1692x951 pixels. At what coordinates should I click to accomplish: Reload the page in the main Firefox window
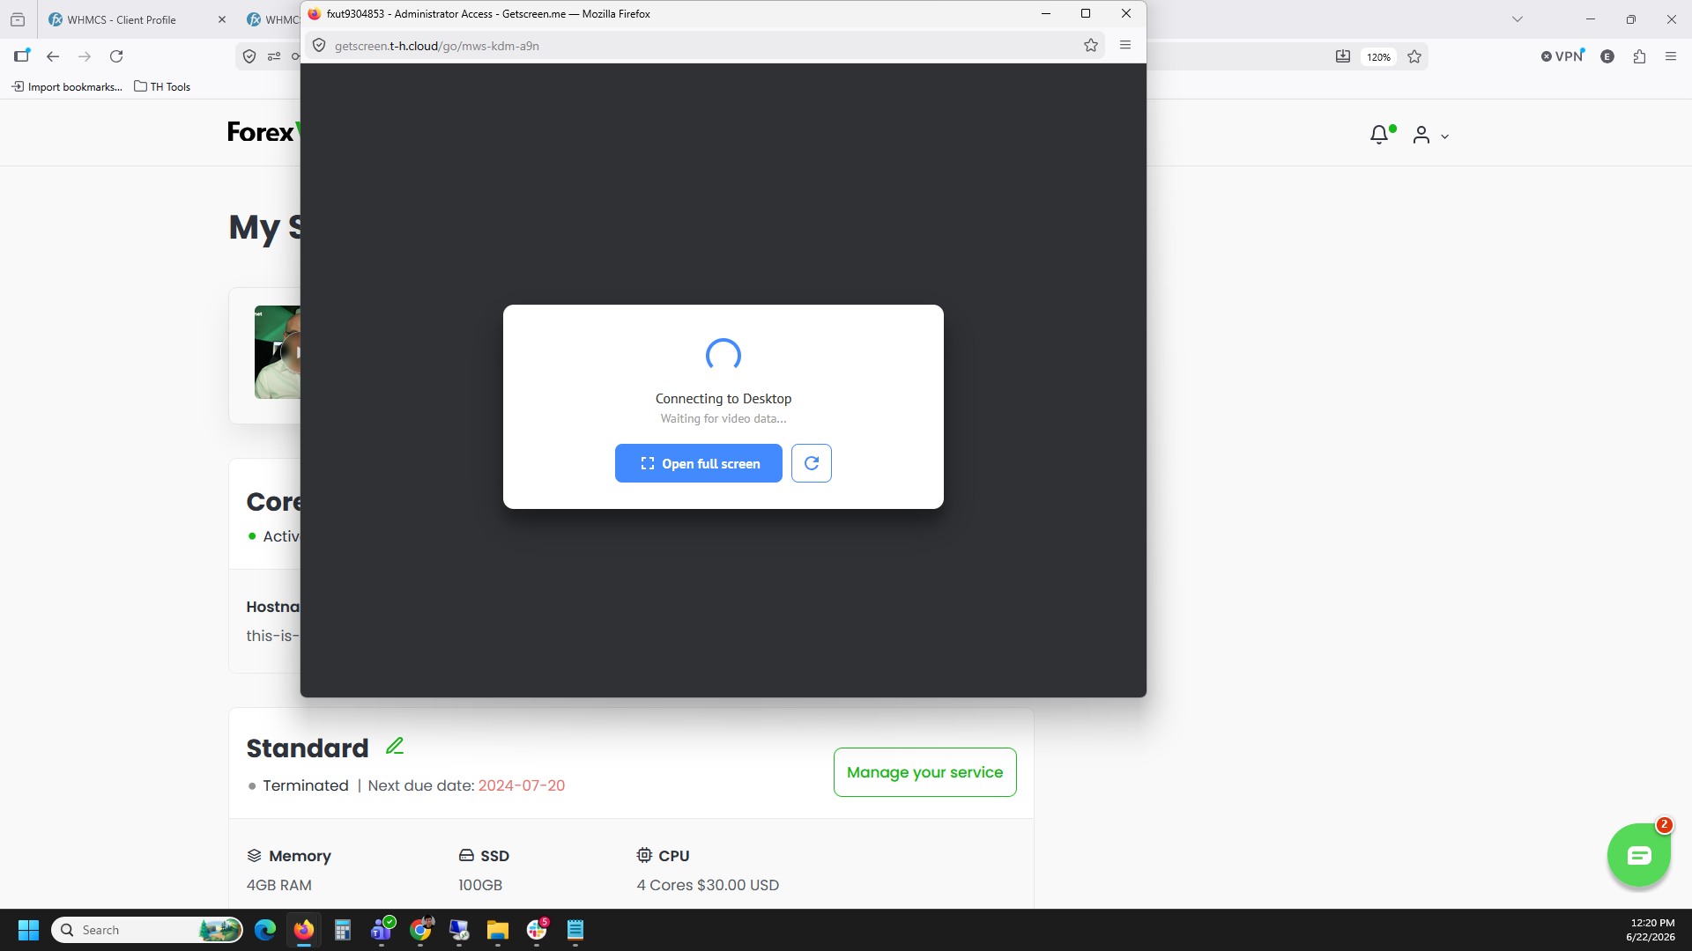(116, 56)
